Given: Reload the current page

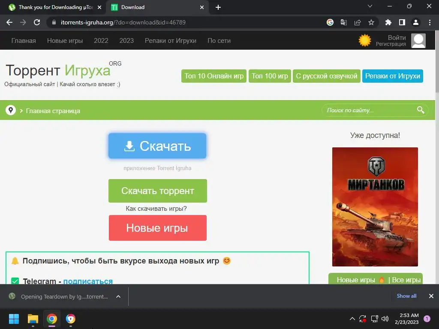Looking at the screenshot, I should (x=37, y=22).
